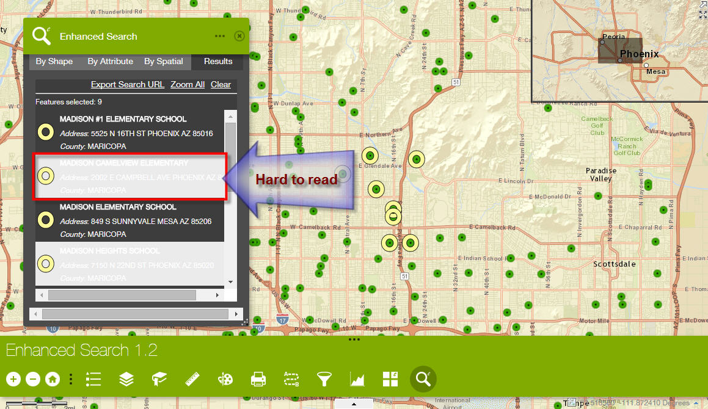708x409 pixels.
Task: Switch to the By Spatial tab
Action: [x=164, y=62]
